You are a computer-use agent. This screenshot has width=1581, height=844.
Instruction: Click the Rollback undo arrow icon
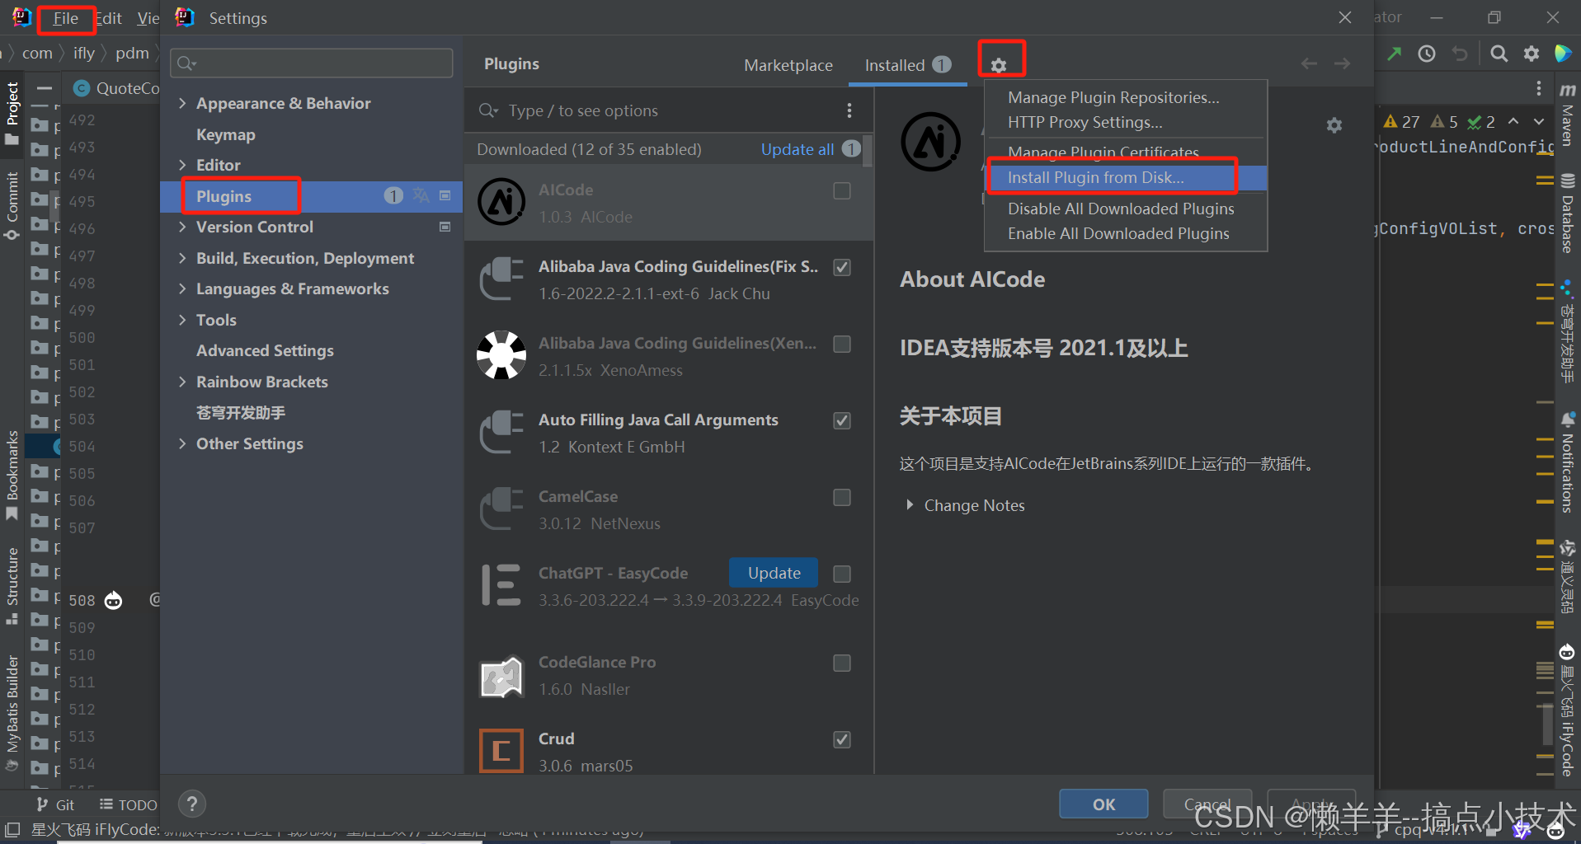pos(1460,54)
